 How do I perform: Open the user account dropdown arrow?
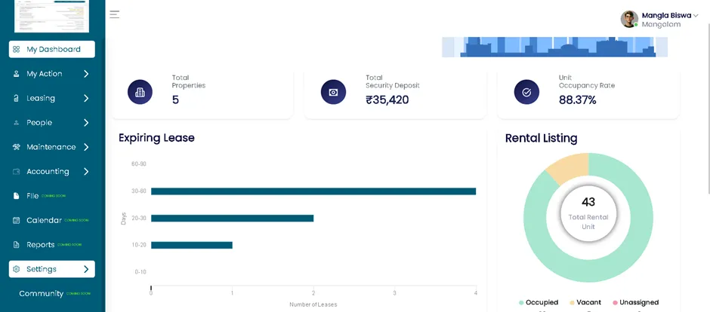[696, 16]
